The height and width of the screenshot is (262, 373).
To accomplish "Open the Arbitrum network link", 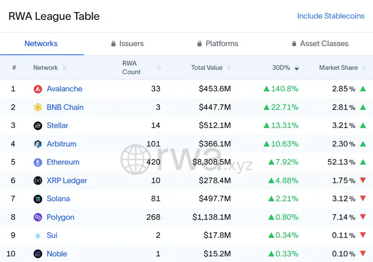I will [62, 144].
